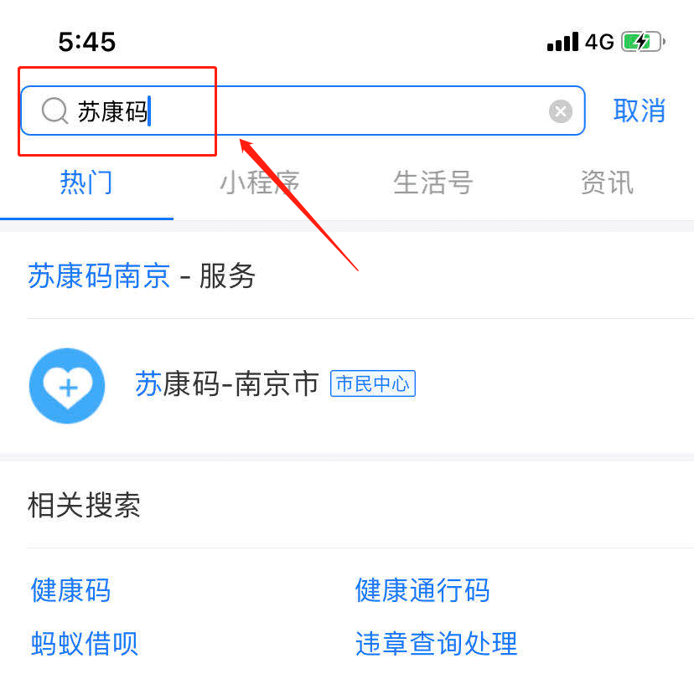Tap the 市民中心 badge tag
This screenshot has width=694, height=684.
[x=373, y=383]
